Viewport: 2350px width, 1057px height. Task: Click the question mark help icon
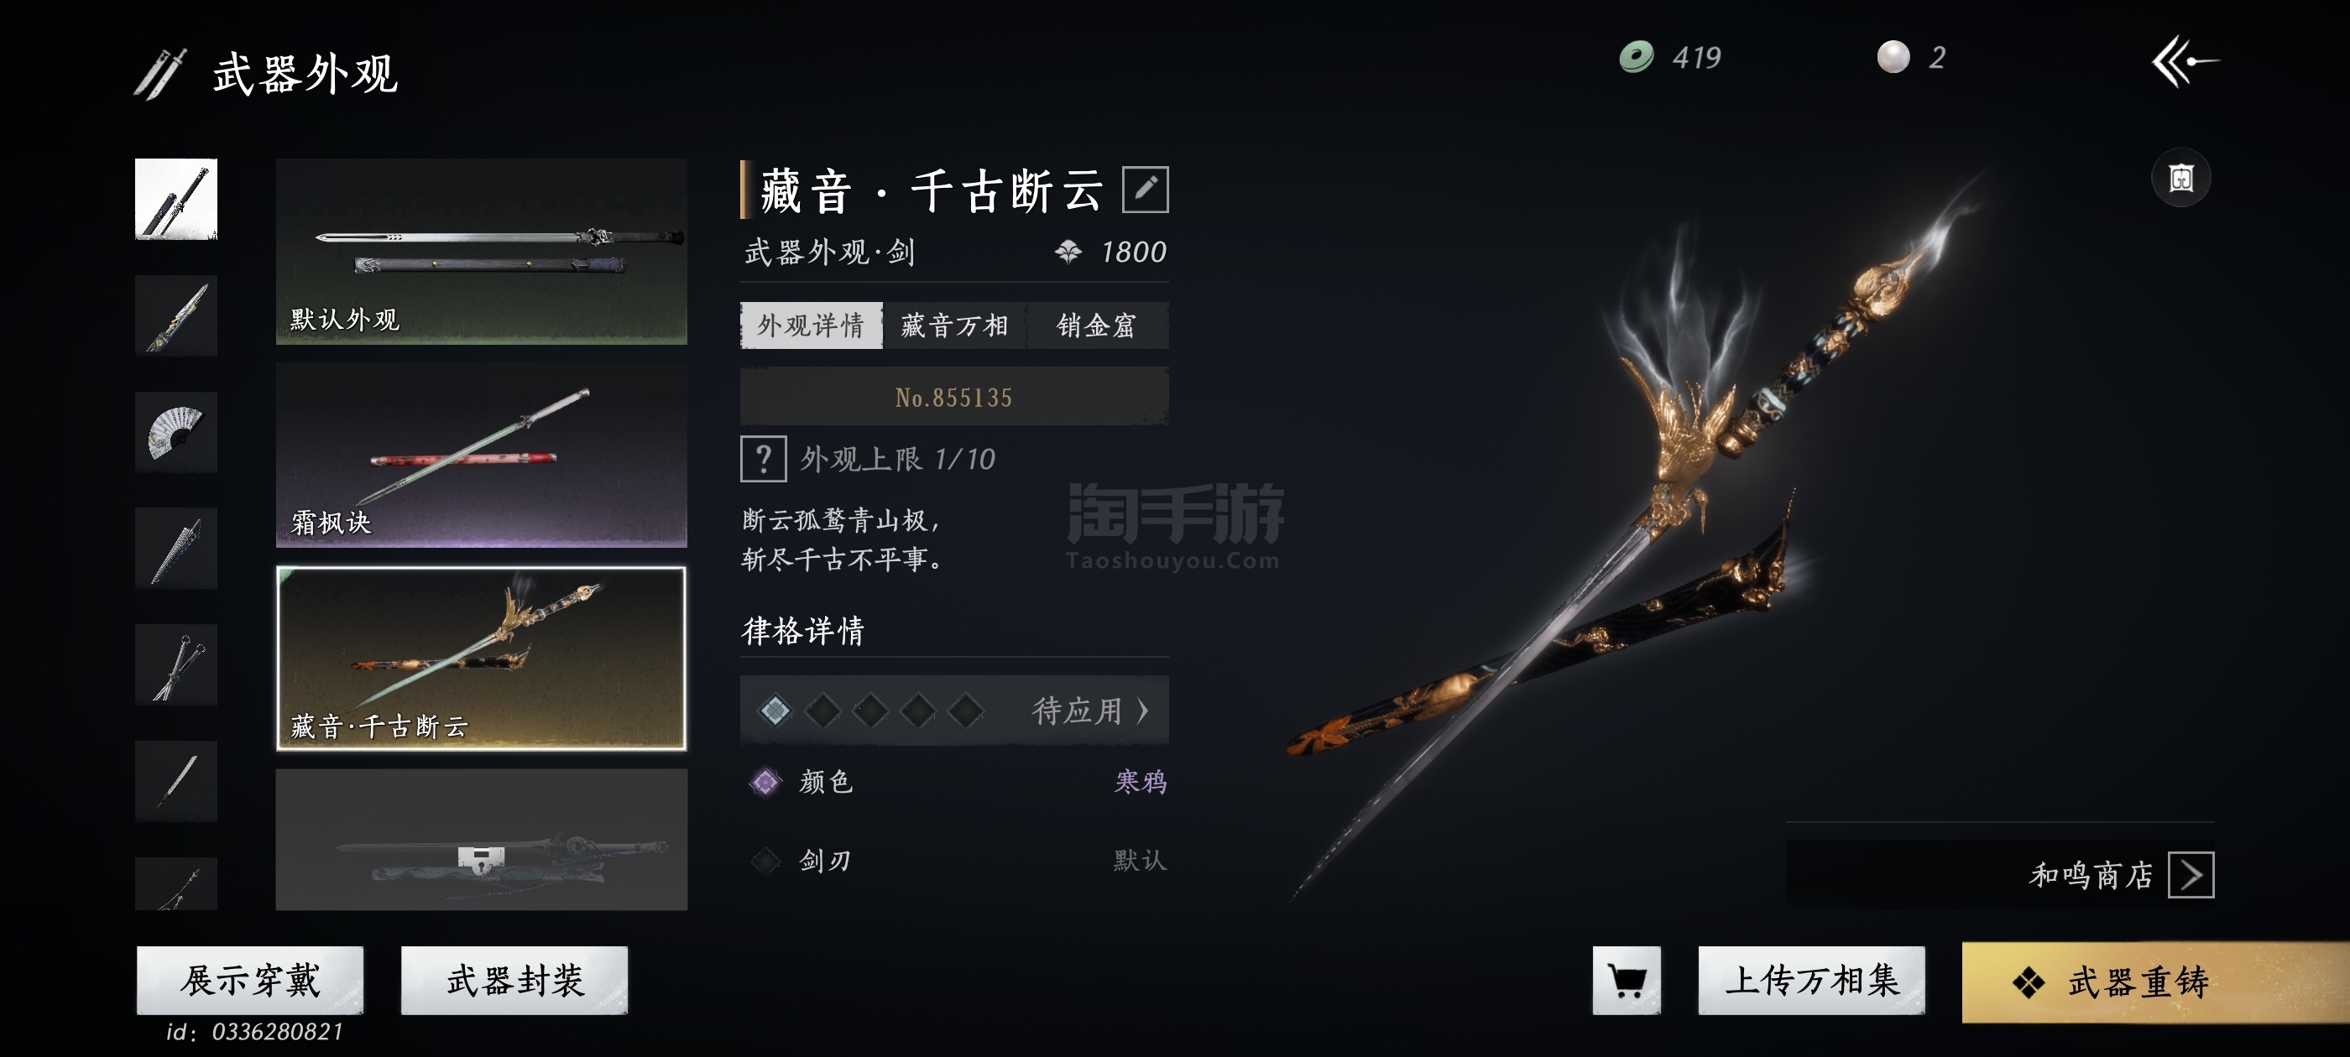click(763, 458)
